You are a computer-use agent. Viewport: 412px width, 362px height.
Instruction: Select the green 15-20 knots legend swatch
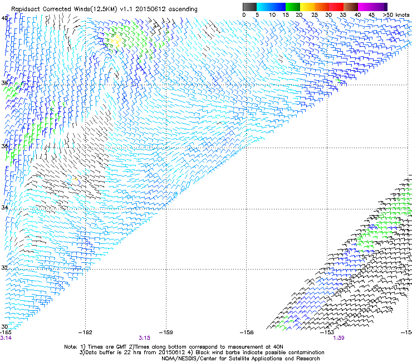(293, 7)
